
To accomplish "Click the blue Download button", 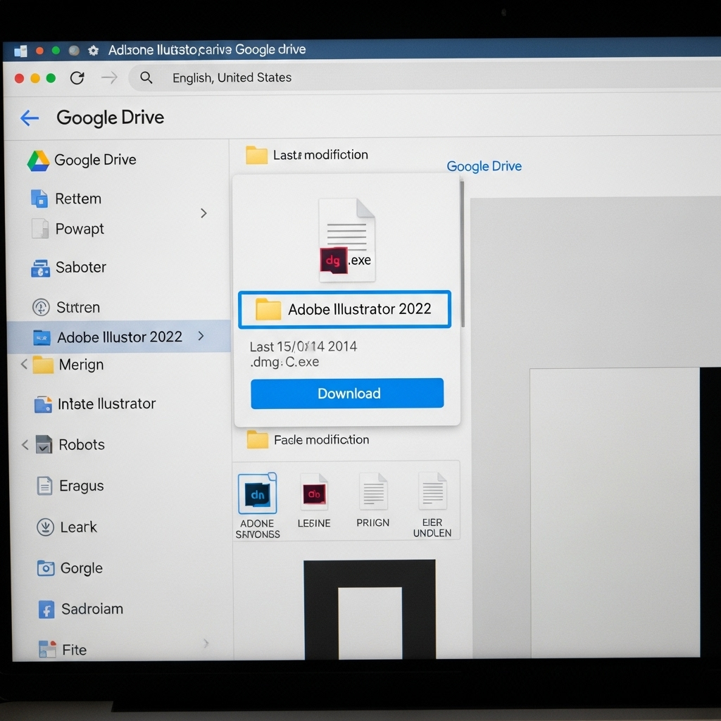I will pyautogui.click(x=347, y=394).
